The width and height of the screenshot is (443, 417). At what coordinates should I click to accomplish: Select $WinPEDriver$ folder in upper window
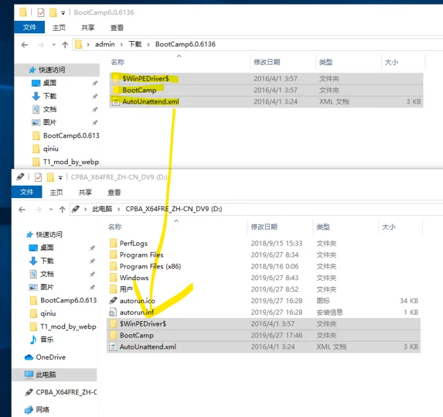pos(266,79)
